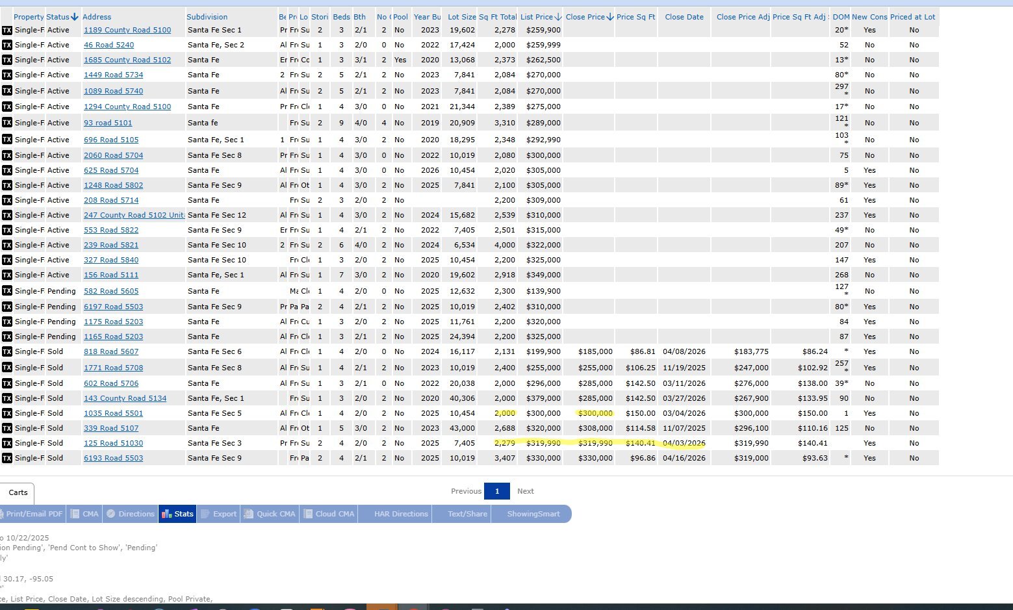Click the Directions compass icon
Viewport: 1013px width, 610px height.
coord(111,514)
